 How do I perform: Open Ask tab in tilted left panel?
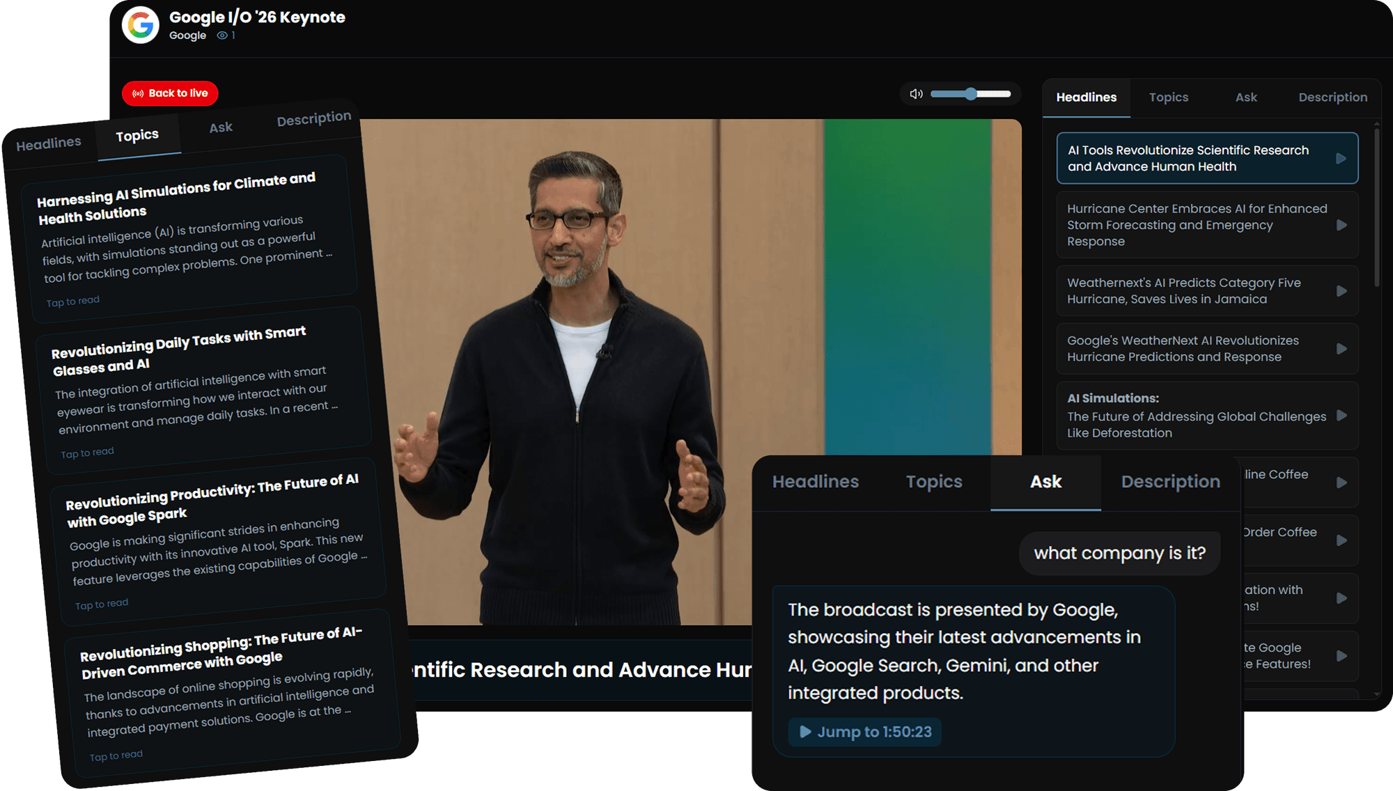[221, 127]
